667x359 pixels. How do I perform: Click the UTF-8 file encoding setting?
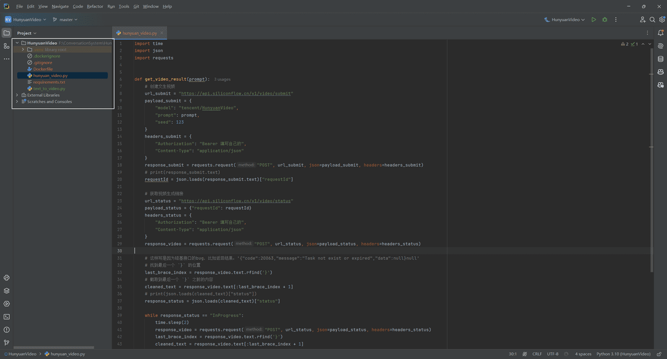point(552,354)
